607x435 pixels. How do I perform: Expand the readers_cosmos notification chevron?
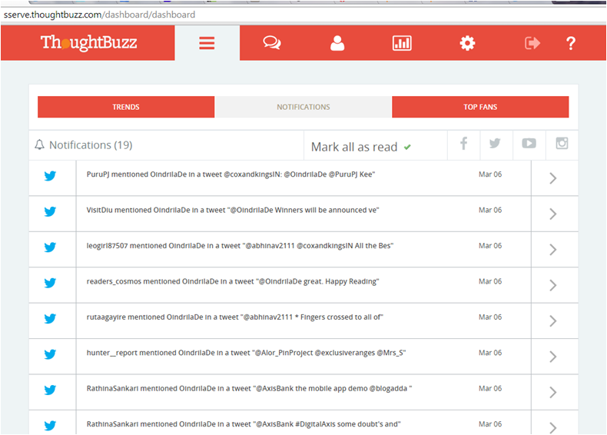tap(553, 285)
